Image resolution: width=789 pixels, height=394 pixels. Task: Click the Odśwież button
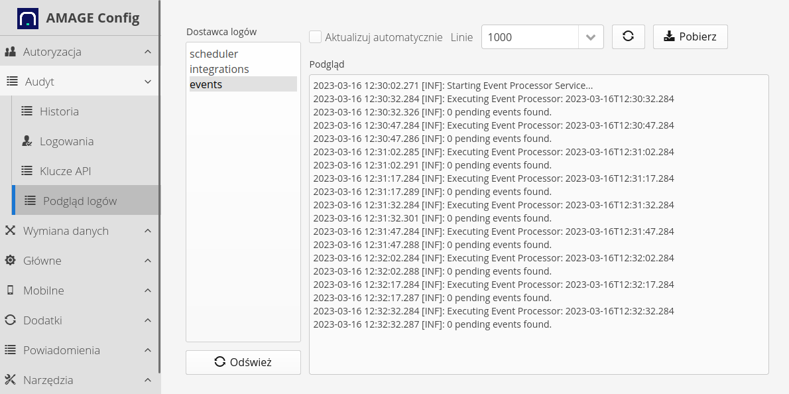coord(243,362)
